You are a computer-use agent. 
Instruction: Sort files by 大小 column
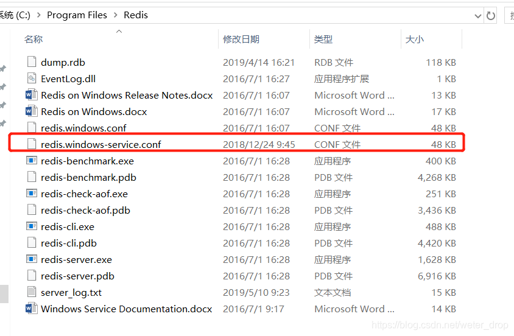coord(415,40)
